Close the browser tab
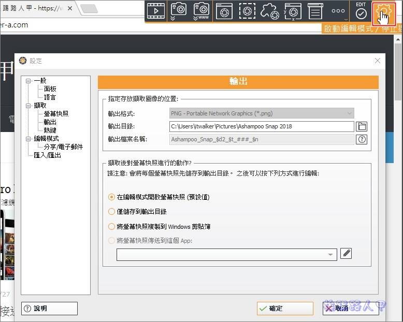The width and height of the screenshot is (403, 322). pos(69,8)
